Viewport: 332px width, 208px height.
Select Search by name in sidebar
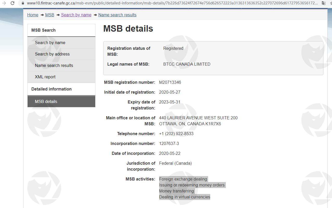[x=50, y=43]
